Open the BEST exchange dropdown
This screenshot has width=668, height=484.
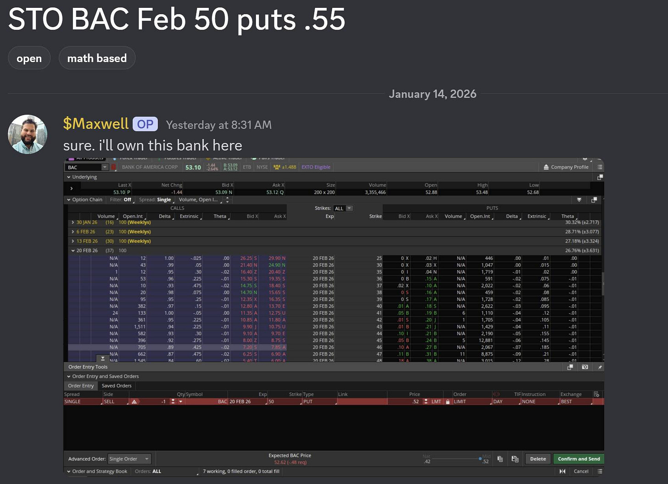click(576, 402)
